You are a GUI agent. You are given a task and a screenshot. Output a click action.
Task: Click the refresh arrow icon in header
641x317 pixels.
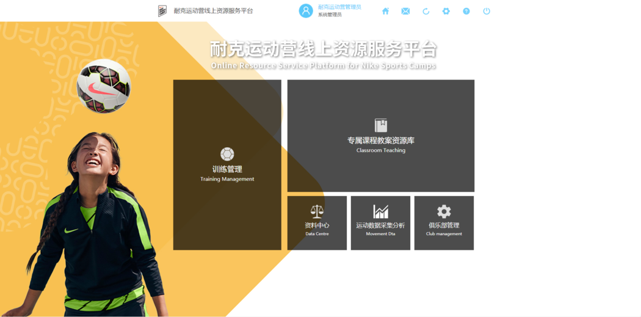pyautogui.click(x=426, y=12)
